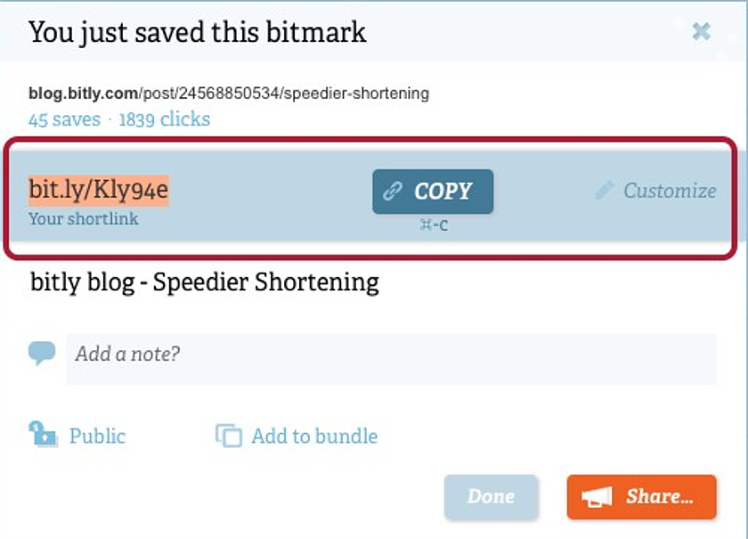Image resolution: width=748 pixels, height=539 pixels.
Task: Close the saved bitmark dialog
Action: (702, 32)
